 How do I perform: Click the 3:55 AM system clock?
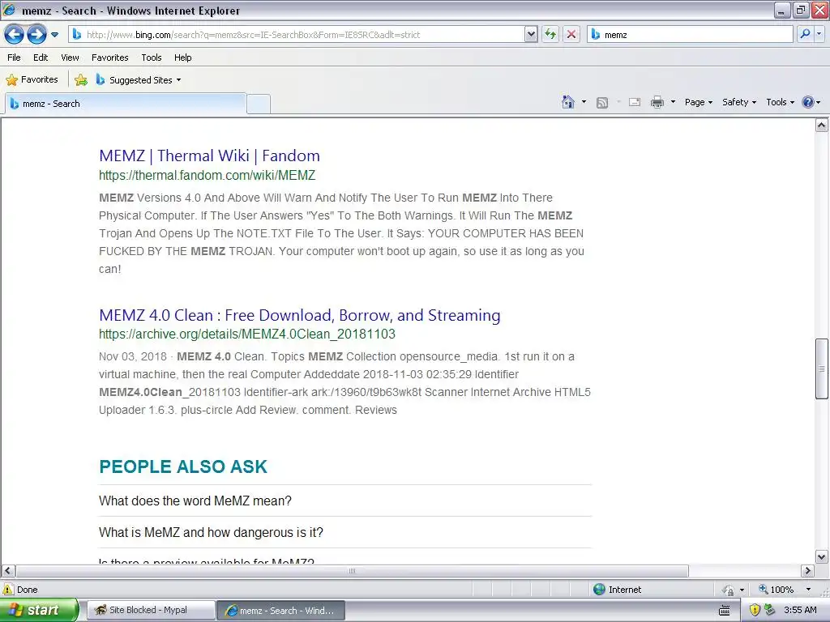tap(800, 610)
